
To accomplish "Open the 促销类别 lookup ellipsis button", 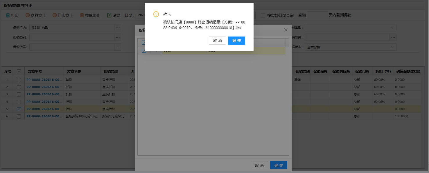I will click(x=118, y=37).
